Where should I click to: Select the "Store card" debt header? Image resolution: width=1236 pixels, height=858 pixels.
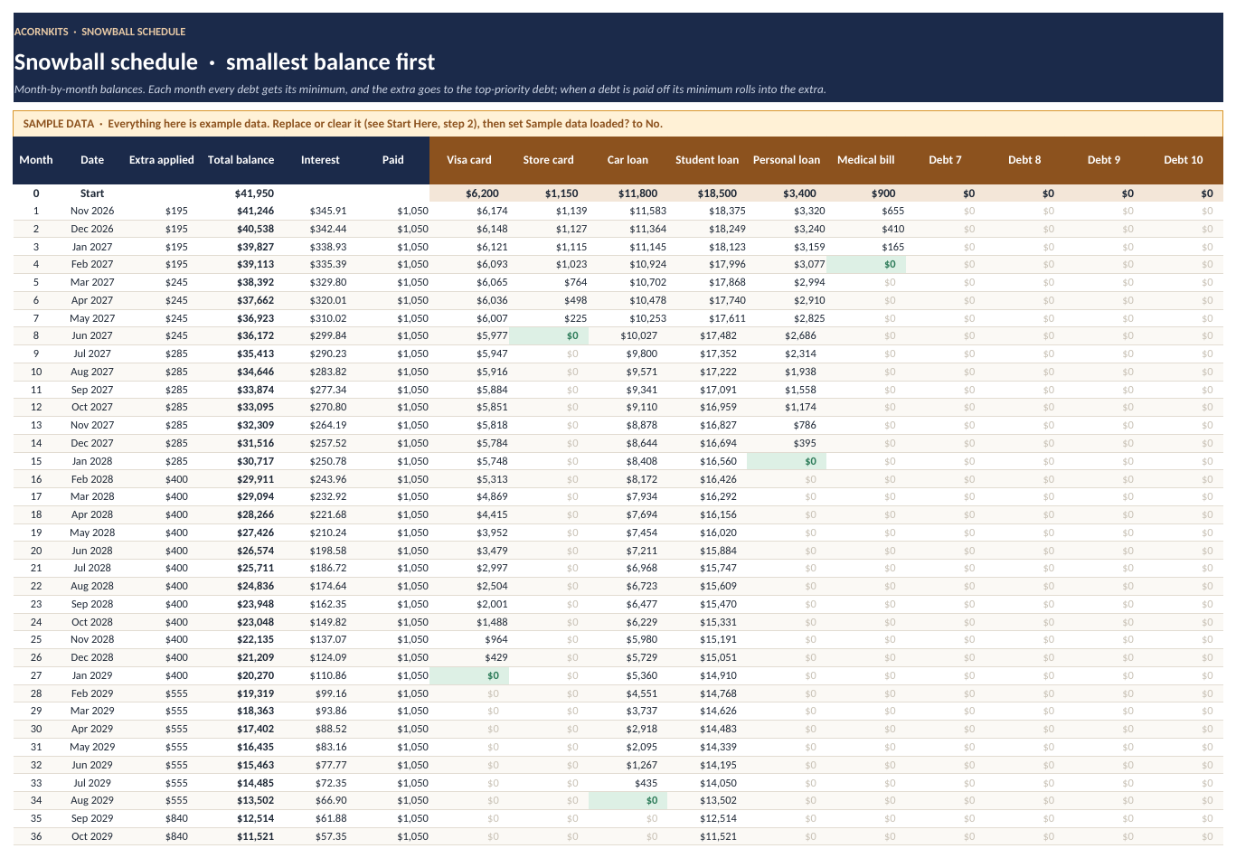tap(549, 160)
